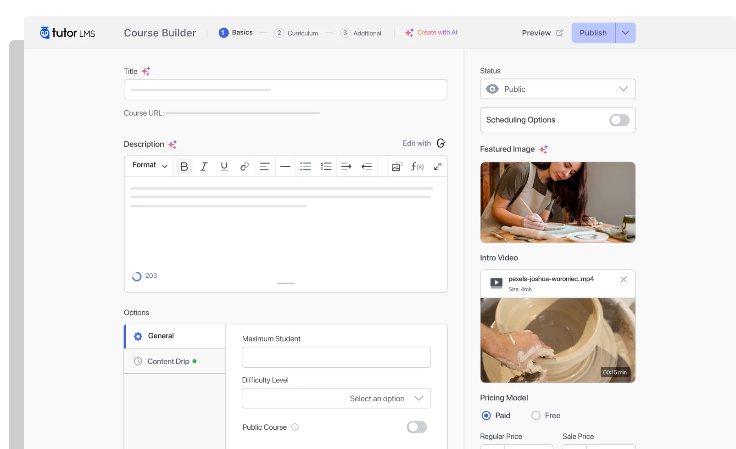Enable the Scheduling Options toggle

(x=619, y=120)
